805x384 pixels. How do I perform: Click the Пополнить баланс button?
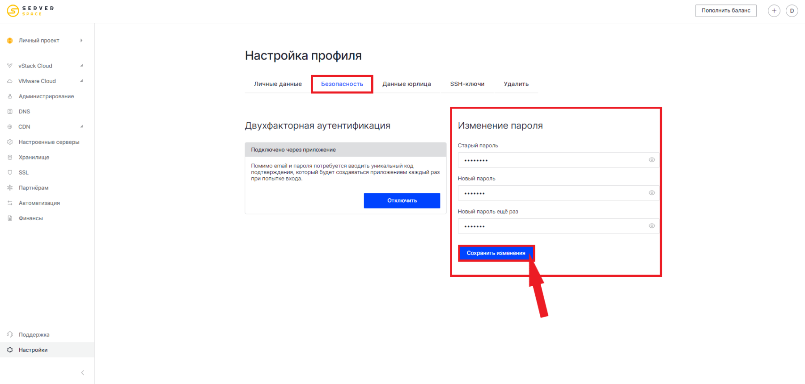click(x=726, y=11)
